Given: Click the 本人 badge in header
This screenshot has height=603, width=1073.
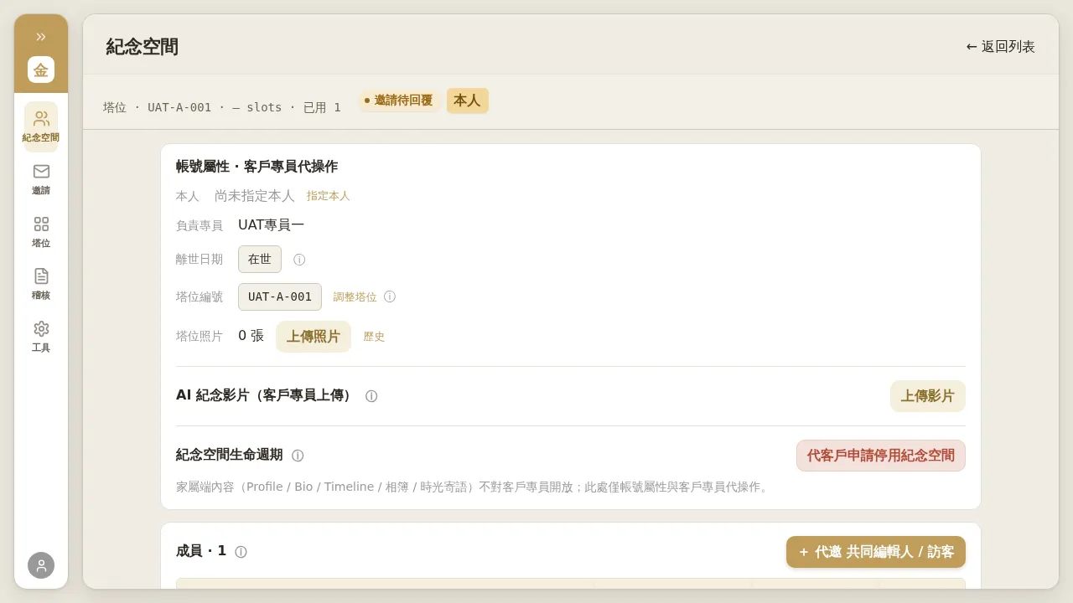Looking at the screenshot, I should (x=468, y=100).
